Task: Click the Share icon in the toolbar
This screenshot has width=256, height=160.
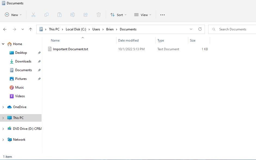Action: [86, 15]
